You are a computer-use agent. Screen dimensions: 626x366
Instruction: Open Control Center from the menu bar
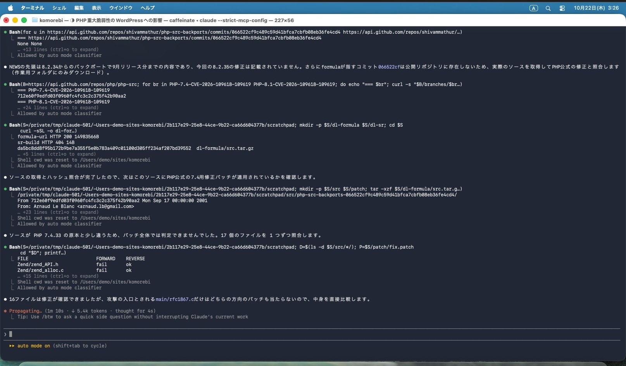click(562, 8)
